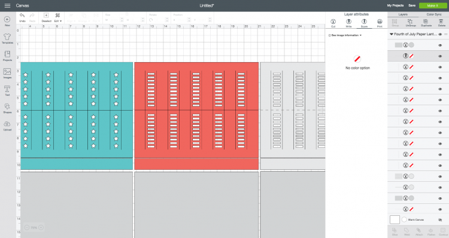Set the layer attribute to Score

[x=364, y=23]
